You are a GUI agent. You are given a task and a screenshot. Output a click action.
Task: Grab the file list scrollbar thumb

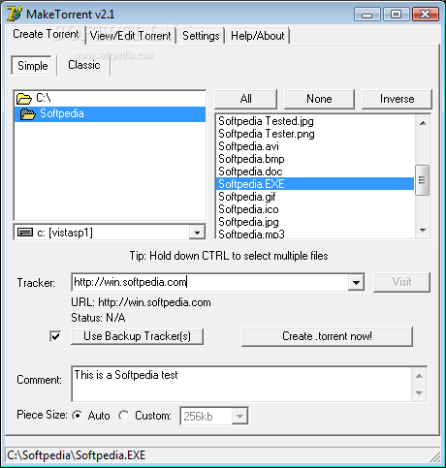[422, 180]
